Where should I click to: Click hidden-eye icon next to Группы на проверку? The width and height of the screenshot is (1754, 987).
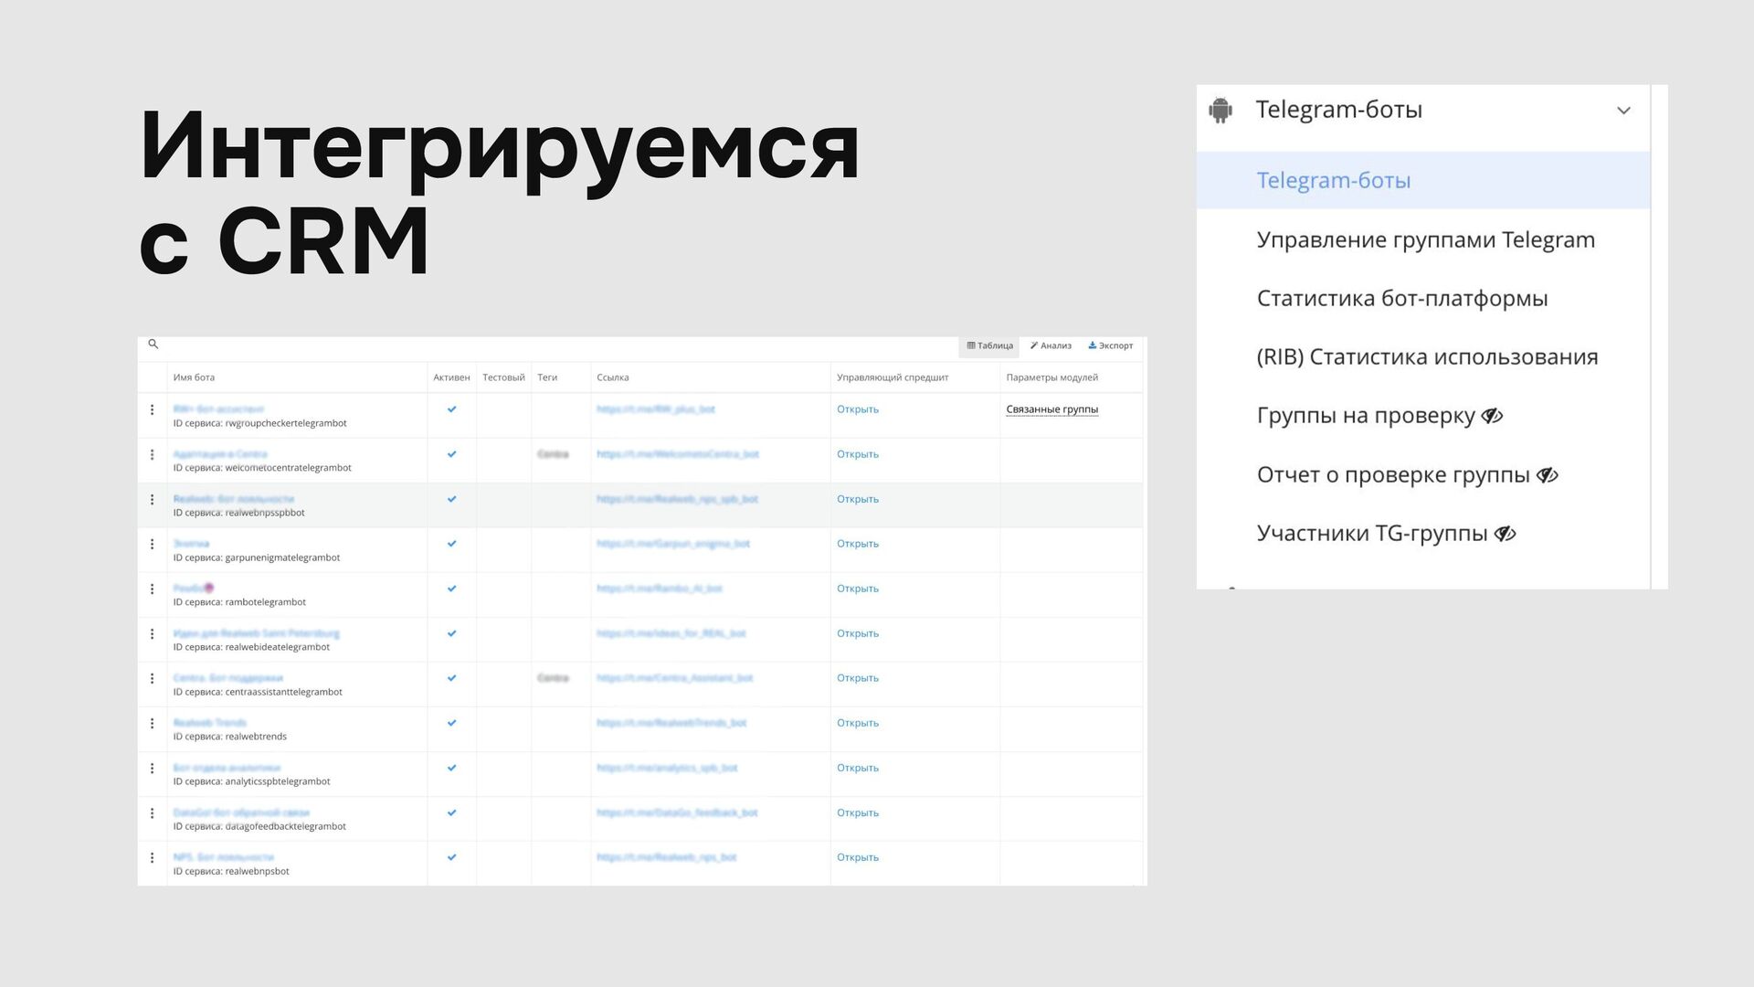point(1492,416)
